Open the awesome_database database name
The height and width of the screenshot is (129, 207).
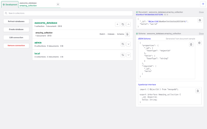coord(46,23)
